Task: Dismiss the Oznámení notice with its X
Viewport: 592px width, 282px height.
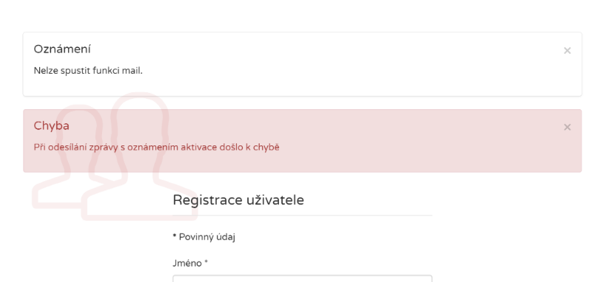Action: click(x=567, y=50)
